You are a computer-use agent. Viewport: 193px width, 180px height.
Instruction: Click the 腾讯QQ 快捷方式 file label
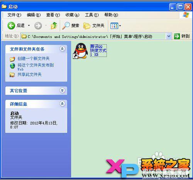point(98,50)
